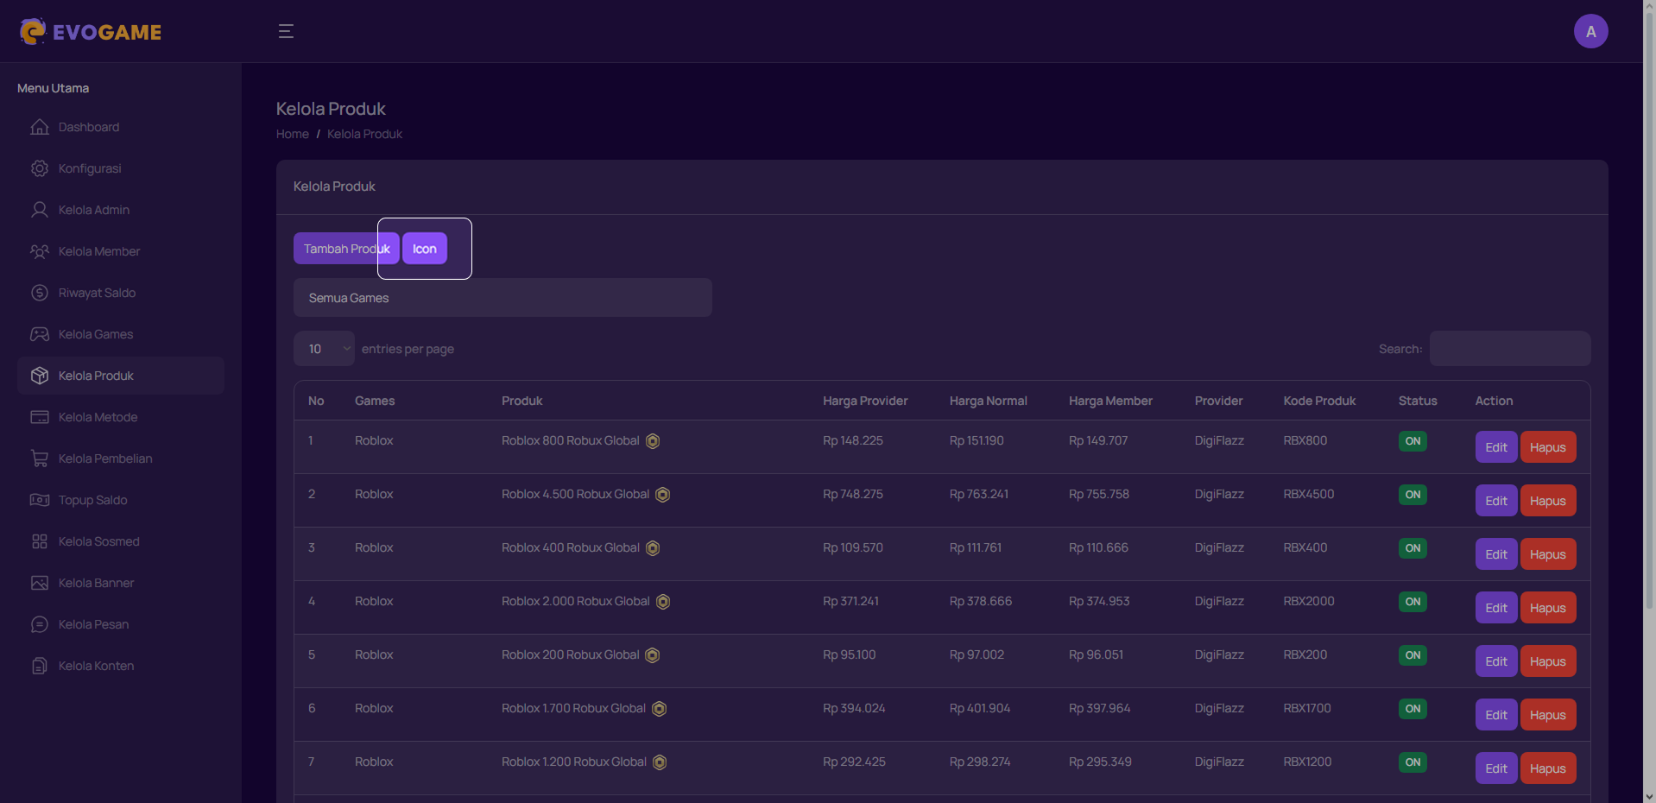Open Kelola Pembelian menu
The height and width of the screenshot is (803, 1656).
click(x=121, y=458)
